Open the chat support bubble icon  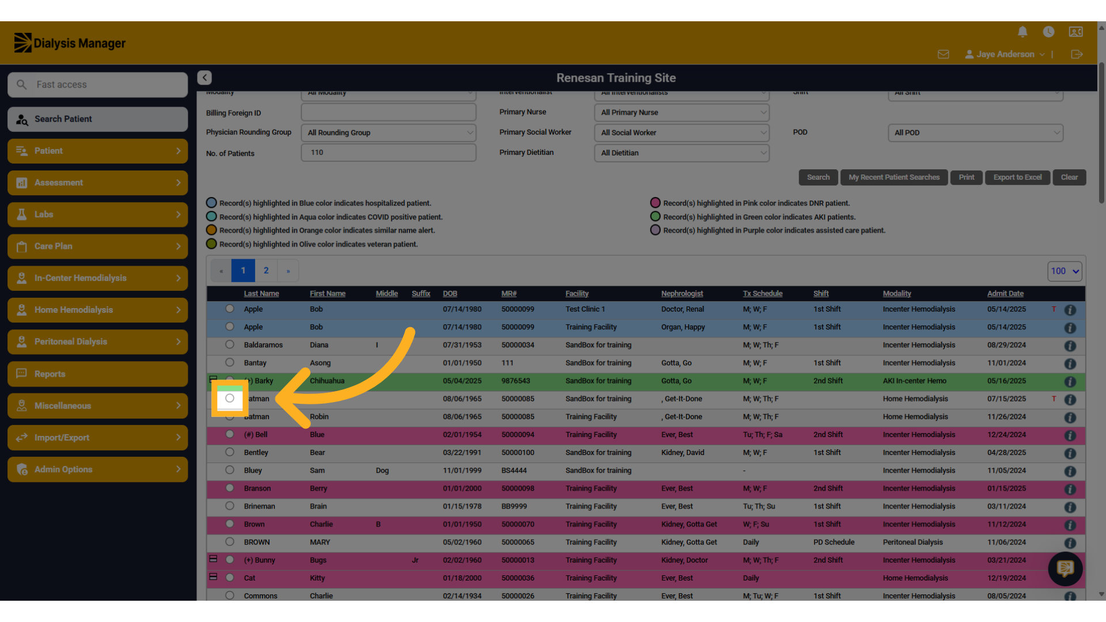coord(1065,569)
